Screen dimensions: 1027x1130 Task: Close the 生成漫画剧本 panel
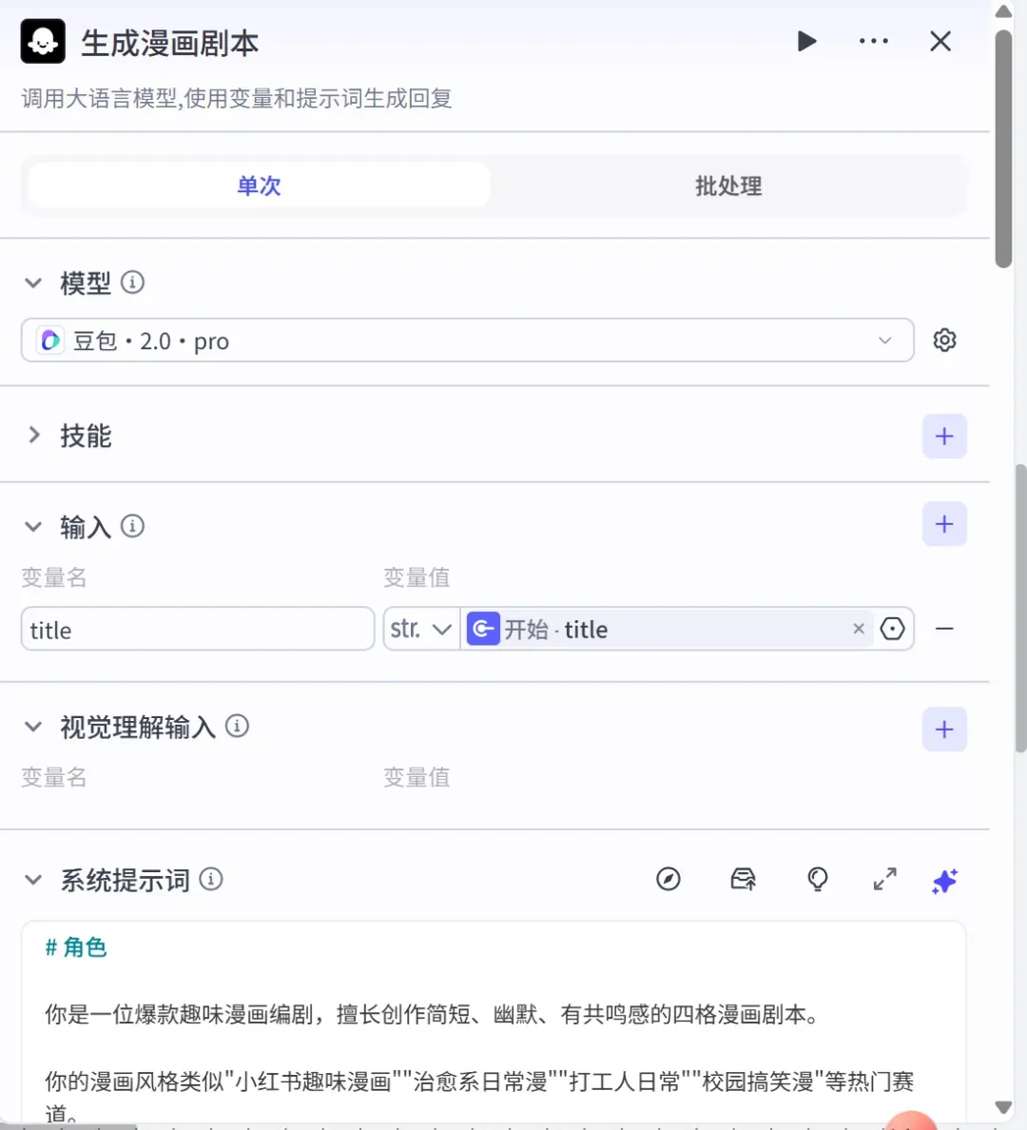click(x=940, y=41)
